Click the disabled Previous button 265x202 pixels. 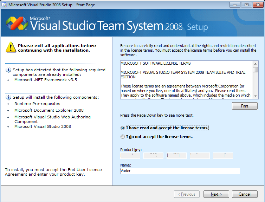(187, 194)
